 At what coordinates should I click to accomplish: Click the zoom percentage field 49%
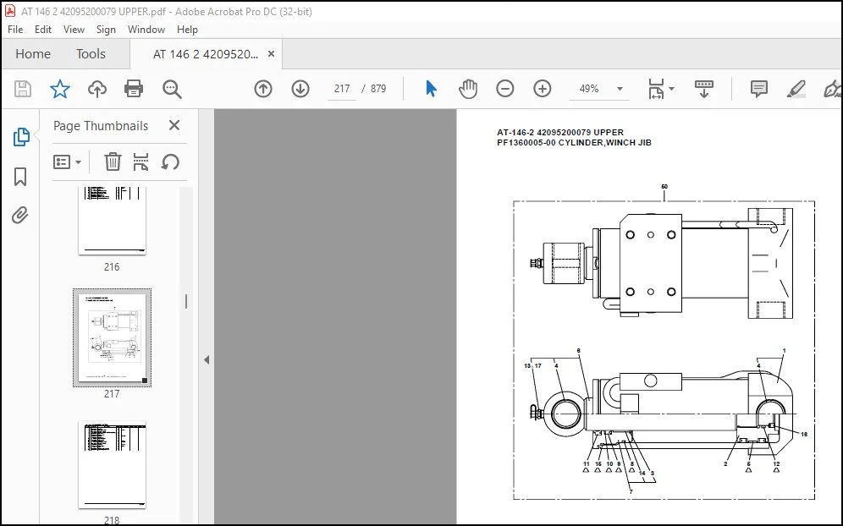tap(589, 89)
